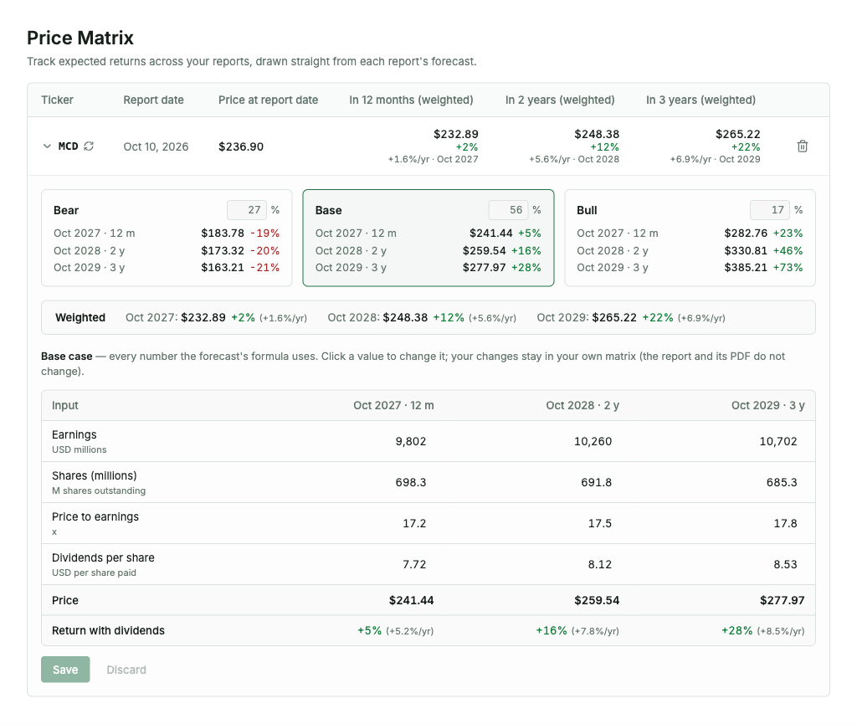Change Price to earnings value 17.5
The width and height of the screenshot is (857, 724).
599,523
